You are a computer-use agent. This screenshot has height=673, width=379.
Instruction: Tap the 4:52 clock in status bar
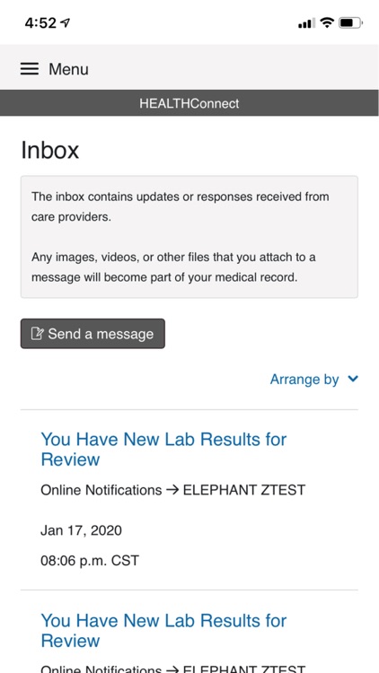40,22
